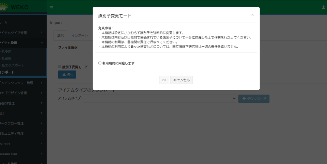This screenshot has height=164, width=327.
Task: Toggle the 識別子変更モード checkbox
Action: [x=59, y=67]
